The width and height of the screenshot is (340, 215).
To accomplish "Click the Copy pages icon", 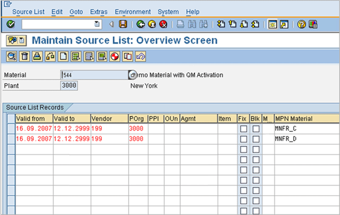I will point(127,57).
